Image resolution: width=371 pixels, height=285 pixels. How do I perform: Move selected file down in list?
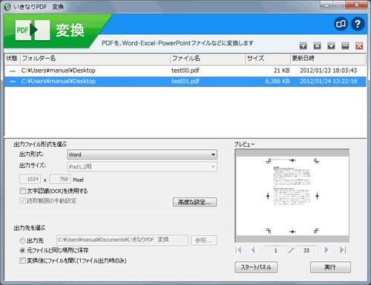point(331,46)
